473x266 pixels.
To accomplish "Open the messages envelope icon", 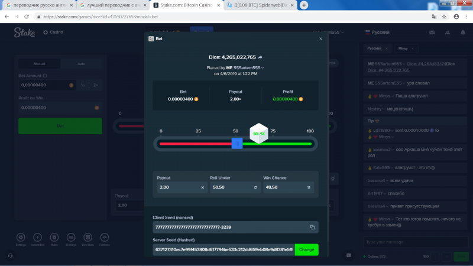I will 432,33.
